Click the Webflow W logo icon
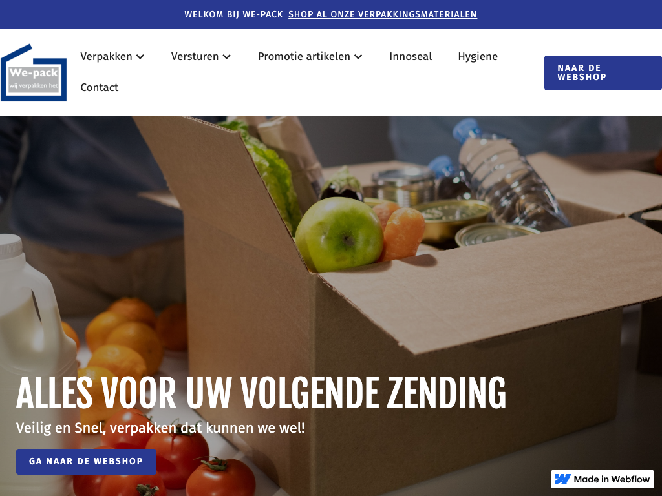 pyautogui.click(x=562, y=479)
